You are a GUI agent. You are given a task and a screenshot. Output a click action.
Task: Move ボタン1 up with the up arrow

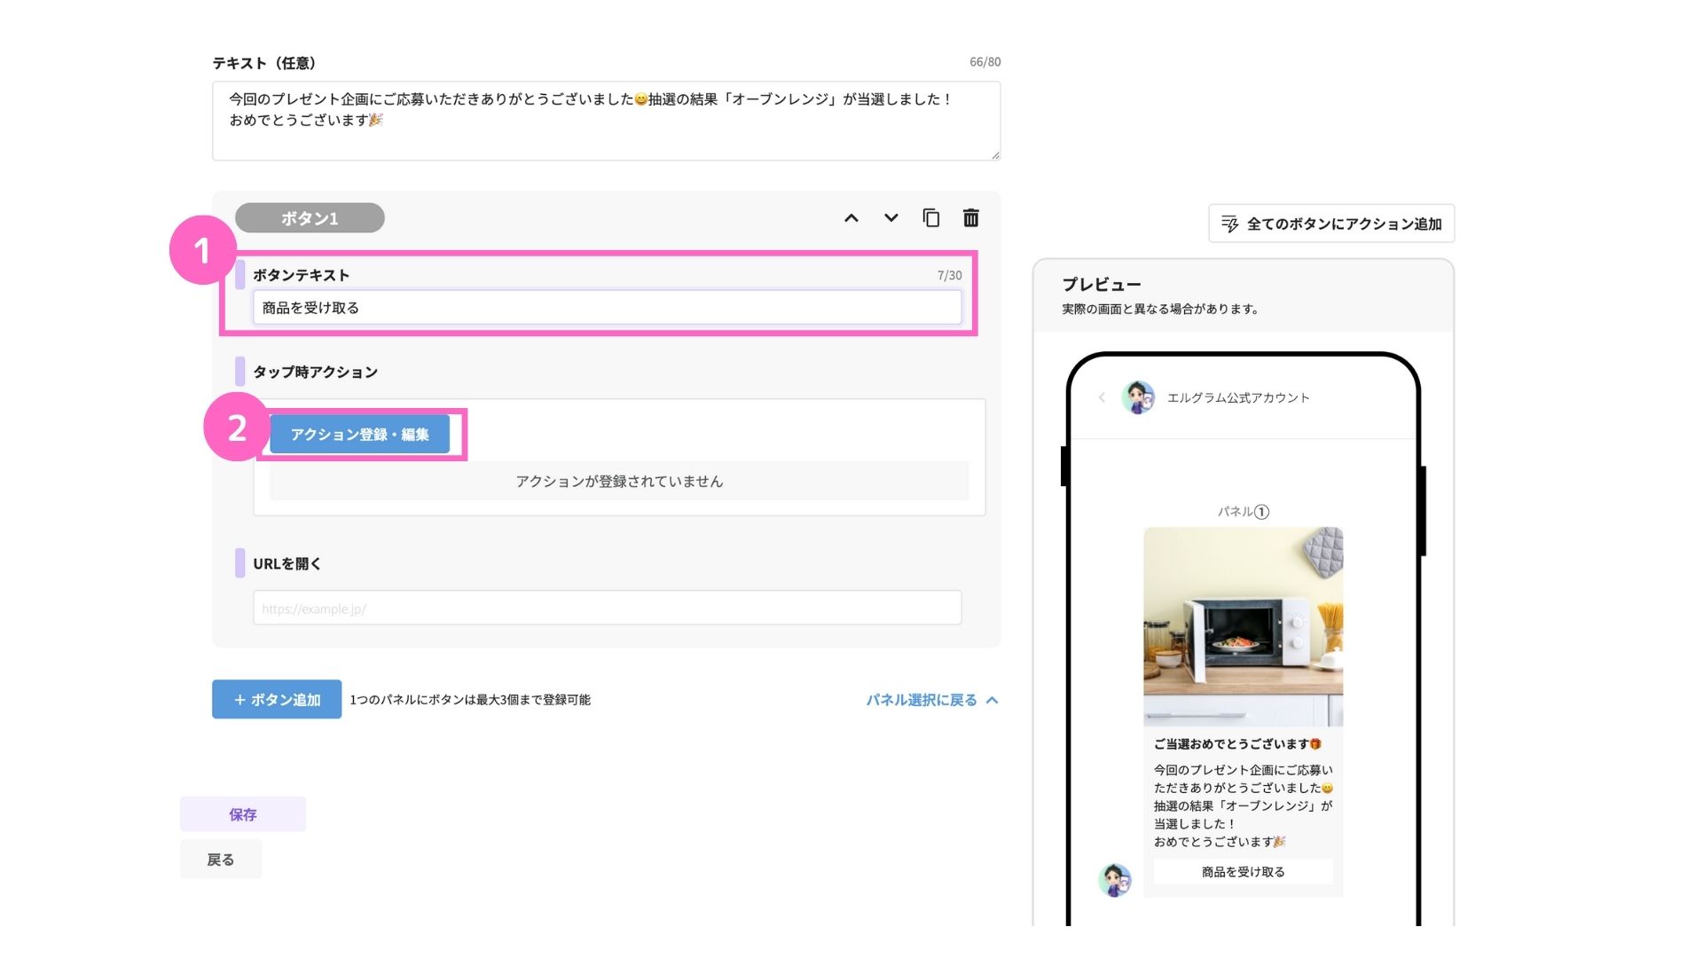851,218
